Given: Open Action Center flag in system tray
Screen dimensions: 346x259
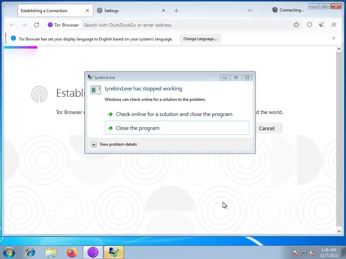Looking at the screenshot, I should point(296,253).
